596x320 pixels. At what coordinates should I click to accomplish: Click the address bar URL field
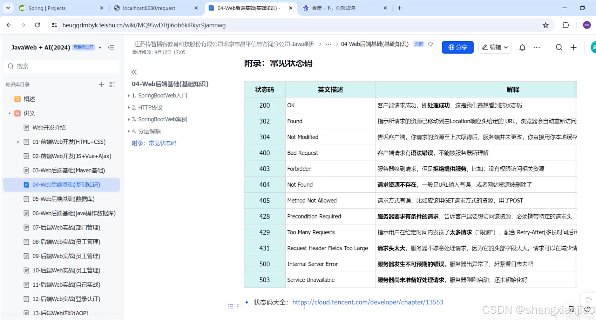(144, 25)
